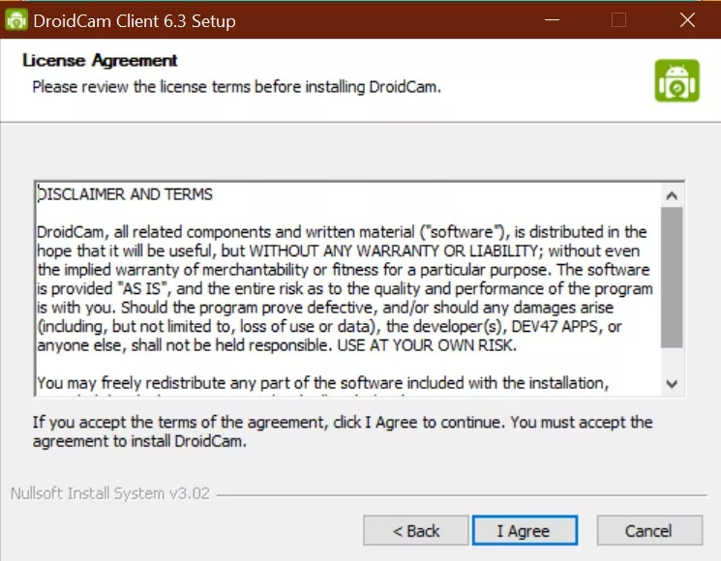Go back with the Back button
Screen dimensions: 721x561
[x=415, y=530]
